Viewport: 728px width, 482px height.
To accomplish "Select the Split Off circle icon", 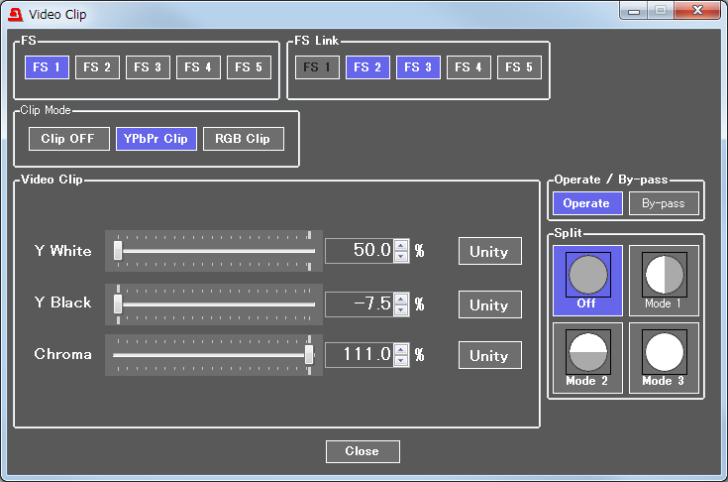I will point(586,274).
